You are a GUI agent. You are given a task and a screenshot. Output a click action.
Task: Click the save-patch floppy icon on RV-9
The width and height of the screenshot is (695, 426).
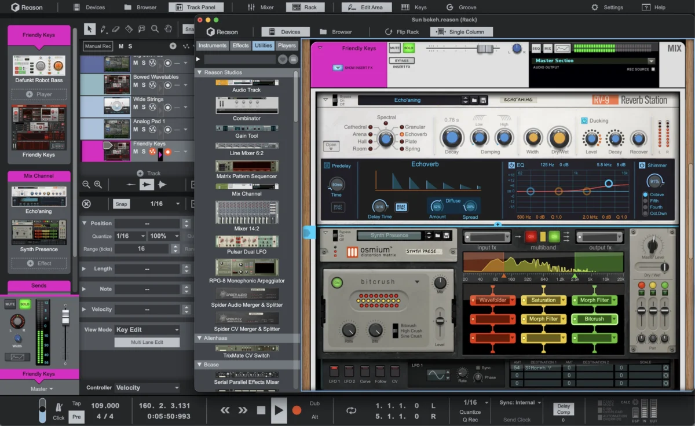pyautogui.click(x=483, y=100)
